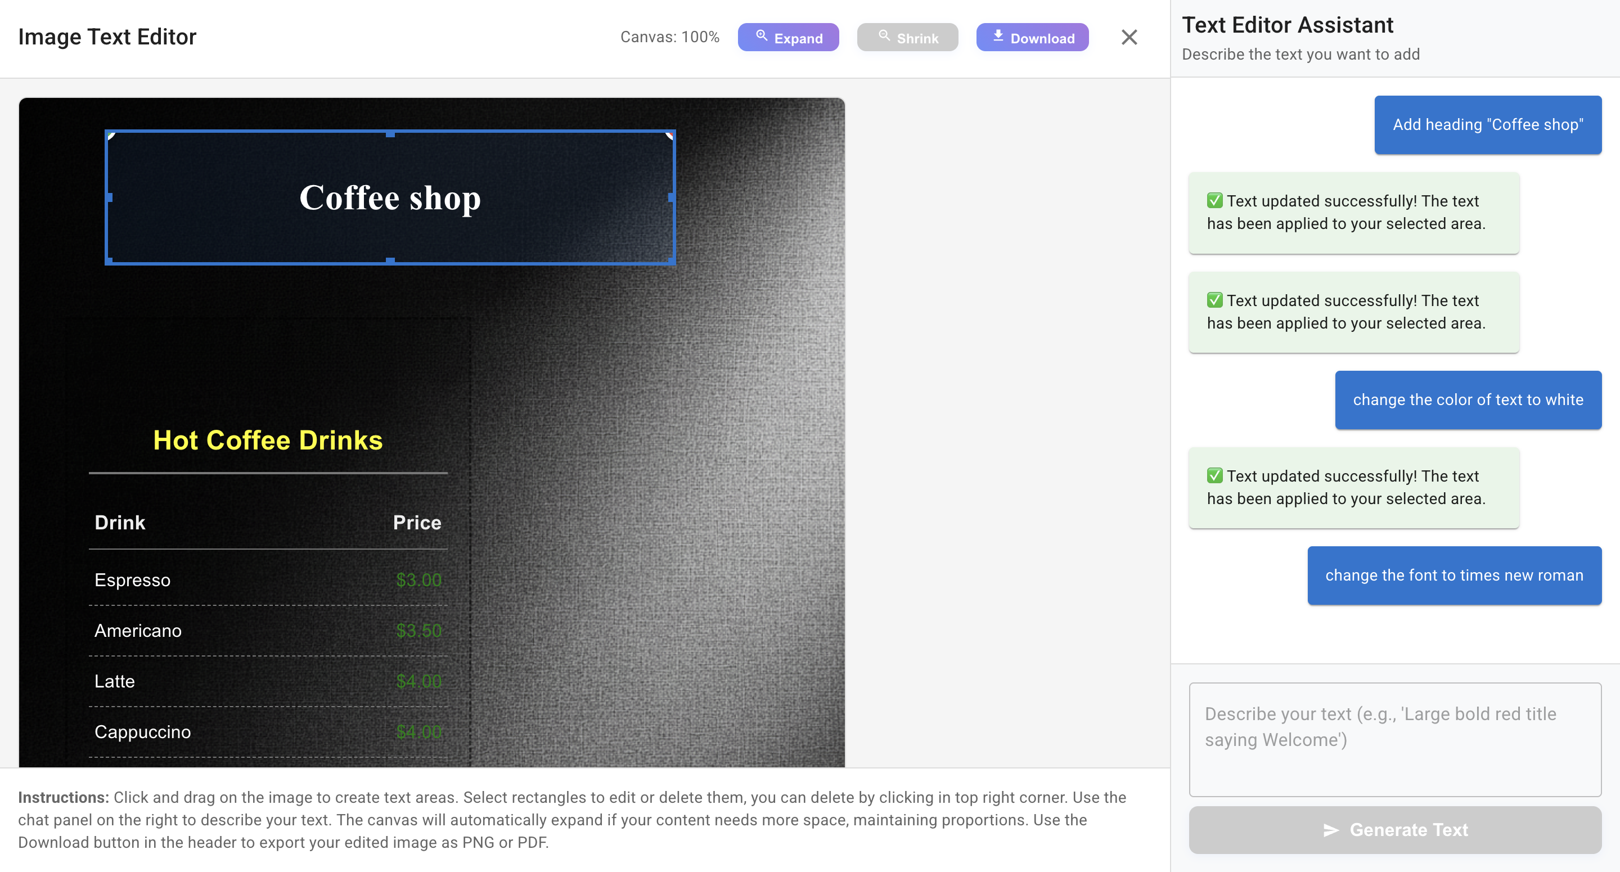Click the "Espresso" menu row

tap(268, 580)
